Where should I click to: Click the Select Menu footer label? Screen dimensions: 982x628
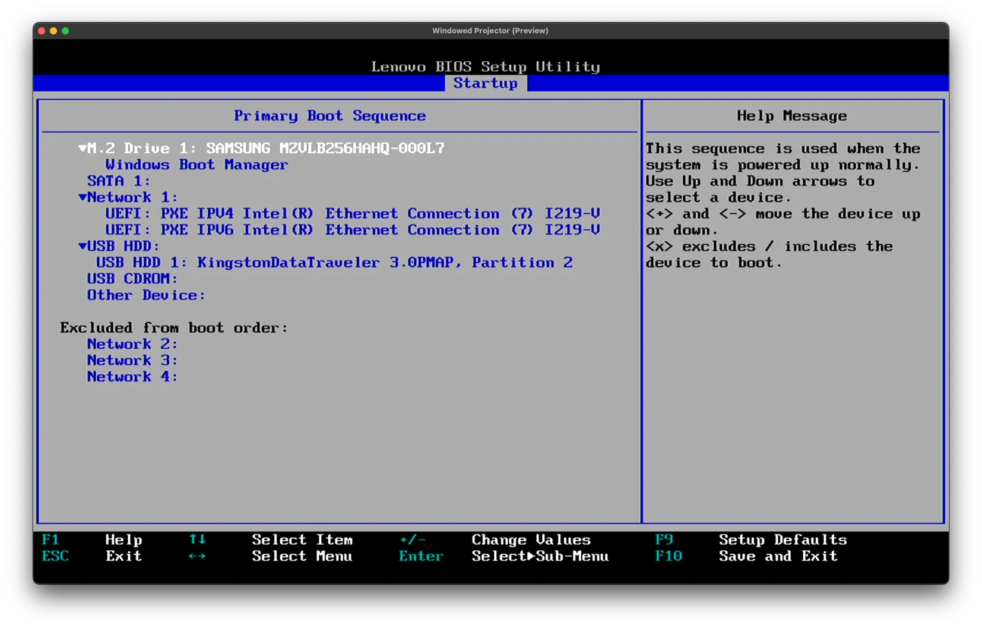302,556
